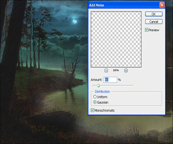Disable the Monochromatic checkbox
Screen dimensions: 173x144
pyautogui.click(x=92, y=110)
